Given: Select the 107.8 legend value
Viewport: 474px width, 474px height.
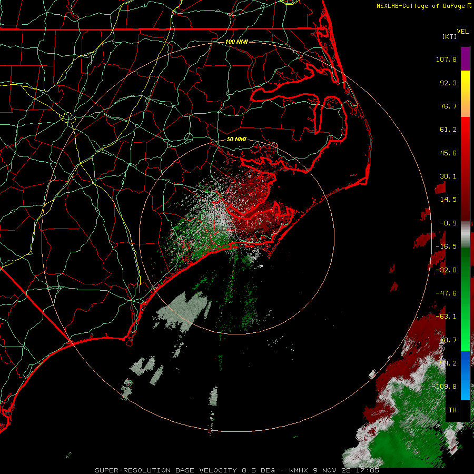Looking at the screenshot, I should (446, 59).
